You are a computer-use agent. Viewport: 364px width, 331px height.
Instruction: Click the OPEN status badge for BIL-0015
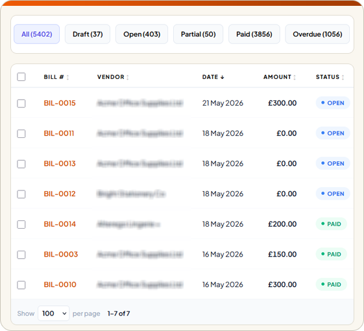pos(333,103)
